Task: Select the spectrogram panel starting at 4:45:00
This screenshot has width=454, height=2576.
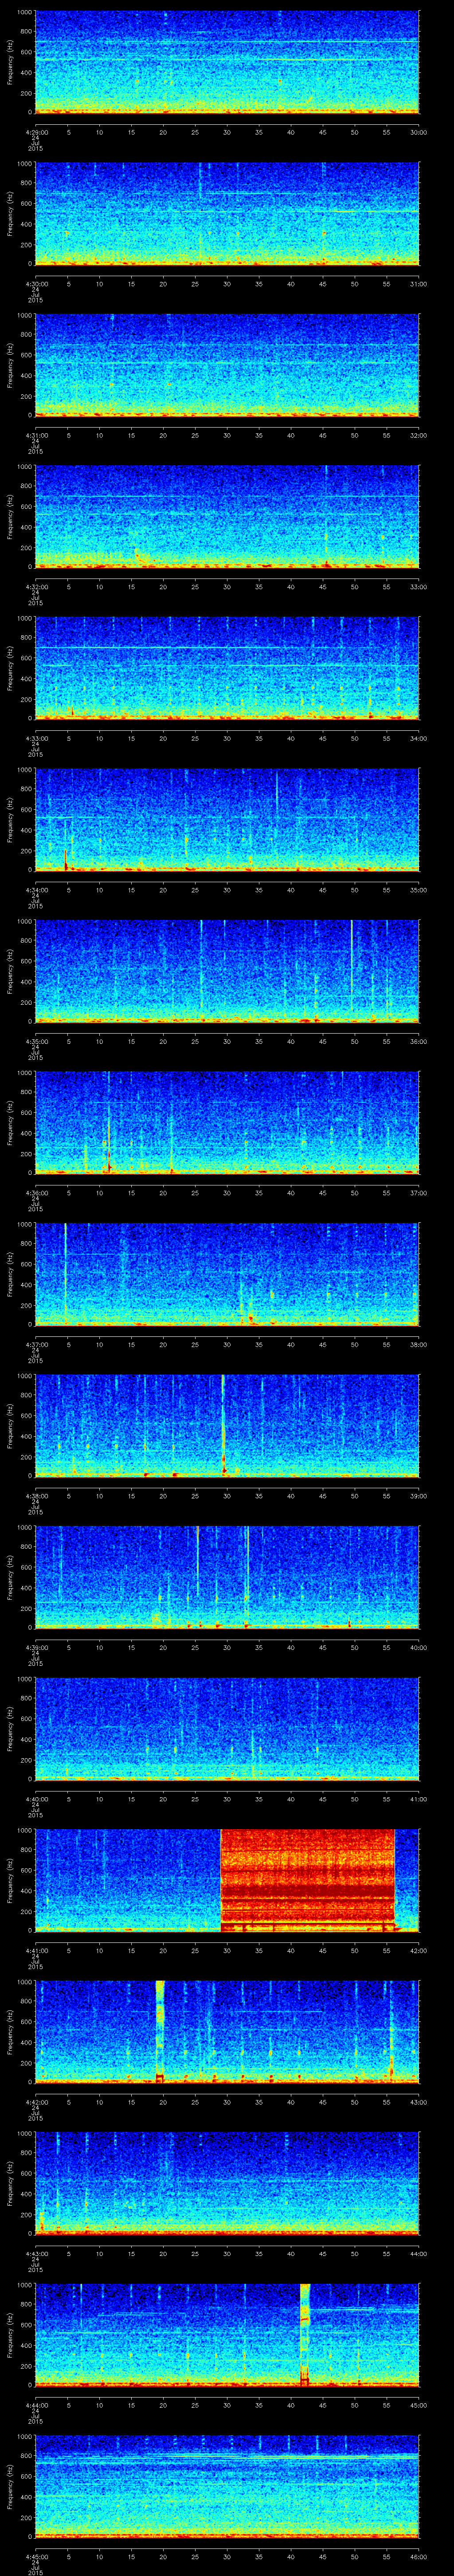Action: pyautogui.click(x=227, y=2487)
